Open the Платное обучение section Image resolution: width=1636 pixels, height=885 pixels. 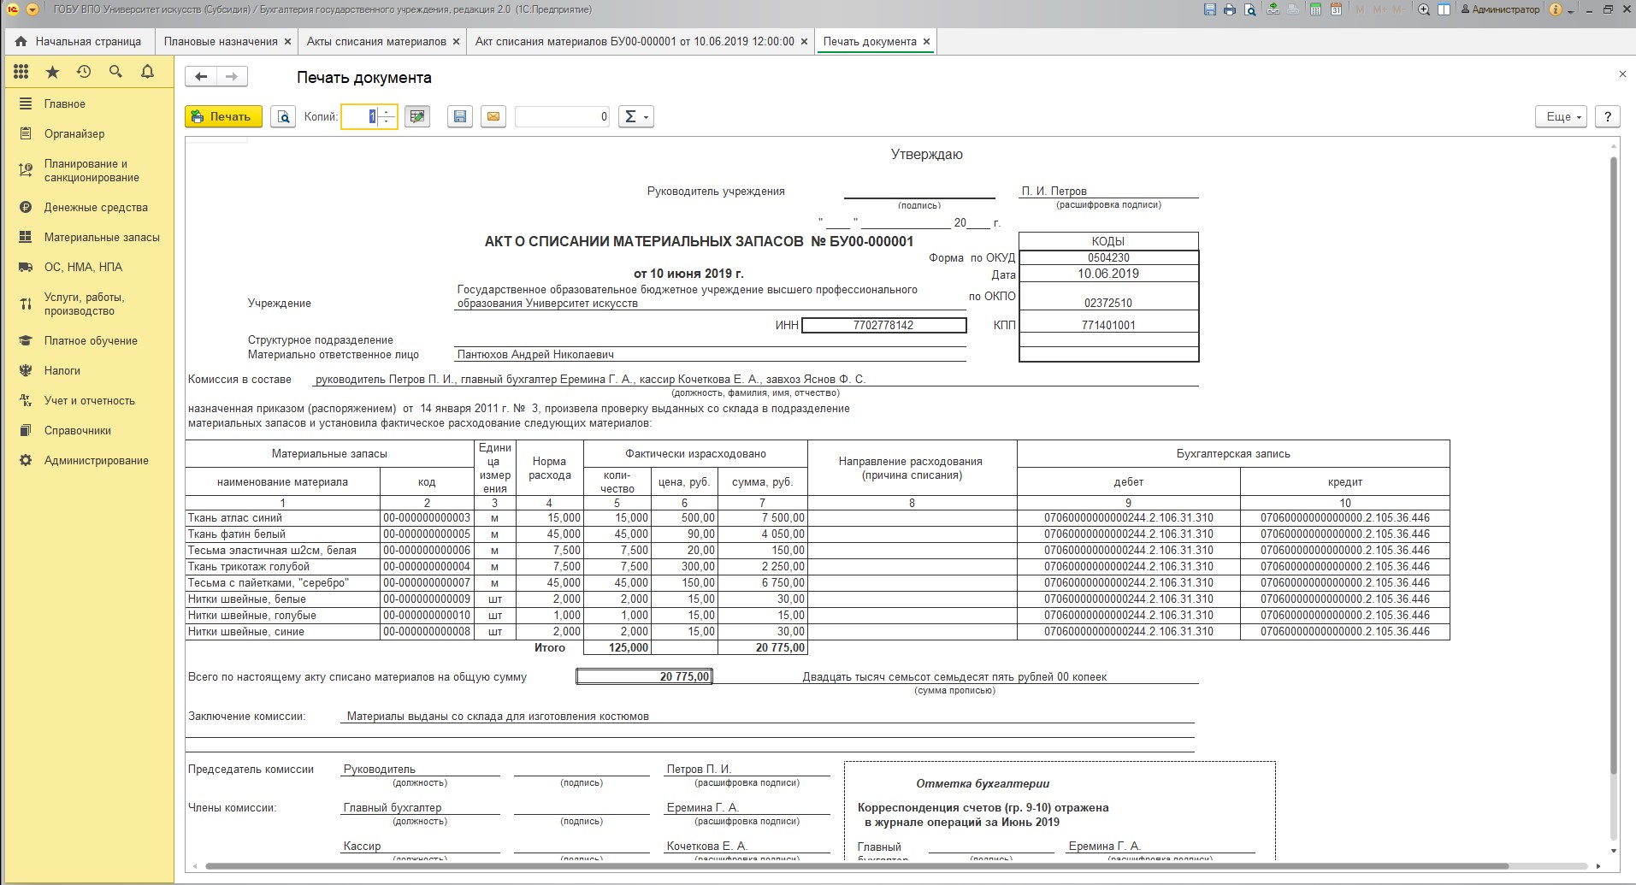89,340
